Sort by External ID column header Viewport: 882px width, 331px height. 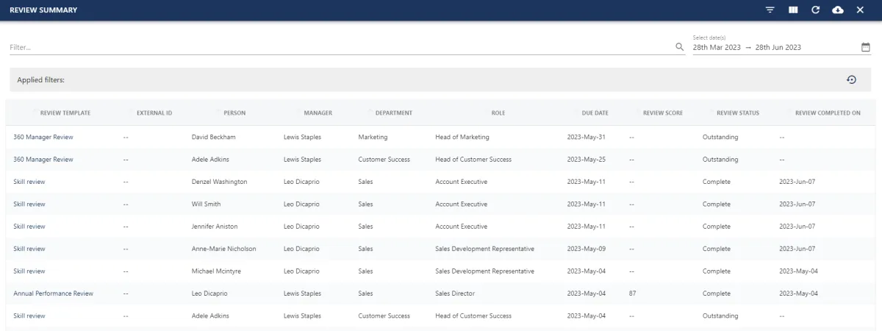[x=154, y=113]
